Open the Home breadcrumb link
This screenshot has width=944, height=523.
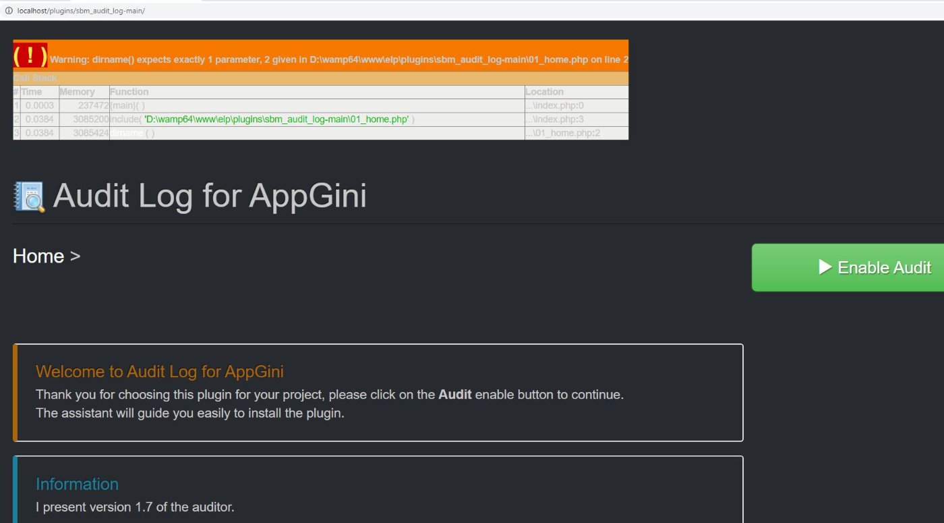pos(38,256)
